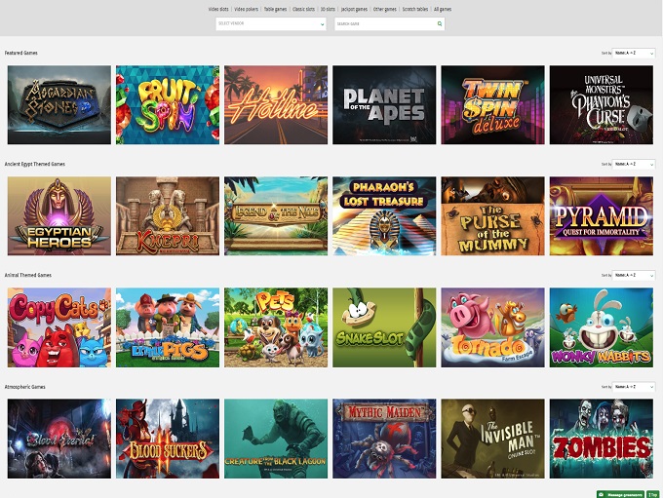The height and width of the screenshot is (498, 663).
Task: Choose the Copy Cats game tile
Action: [58, 326]
